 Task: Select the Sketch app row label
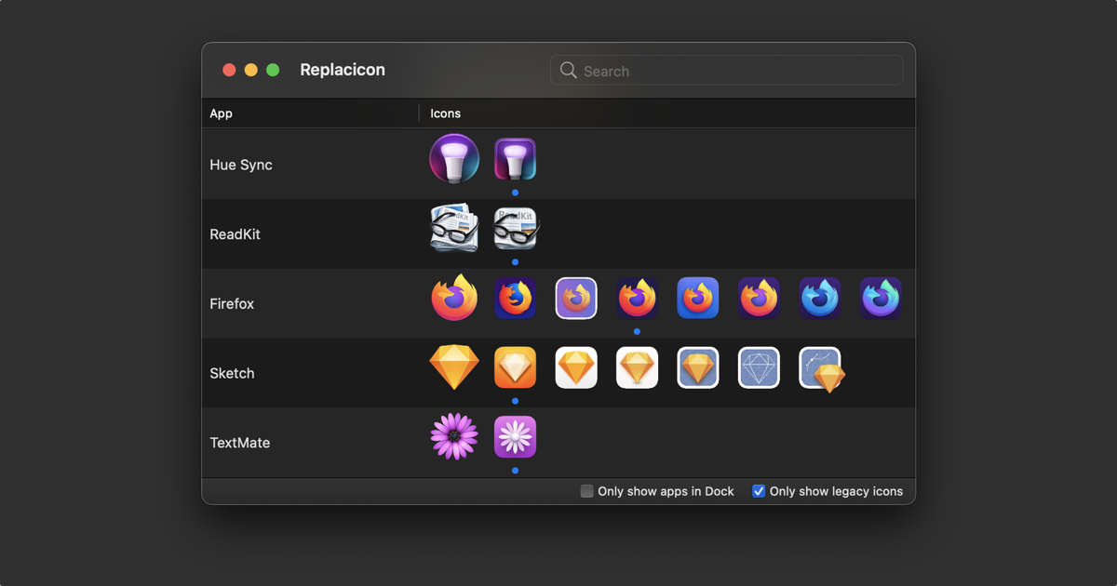(x=232, y=373)
